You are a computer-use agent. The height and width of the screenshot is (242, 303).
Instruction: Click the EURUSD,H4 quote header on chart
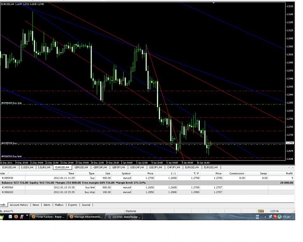pos(23,4)
